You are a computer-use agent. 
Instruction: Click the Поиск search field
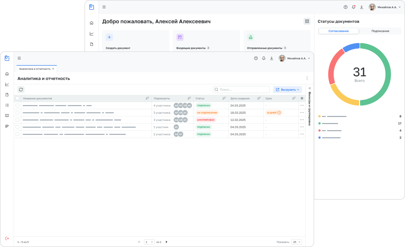pyautogui.click(x=241, y=89)
